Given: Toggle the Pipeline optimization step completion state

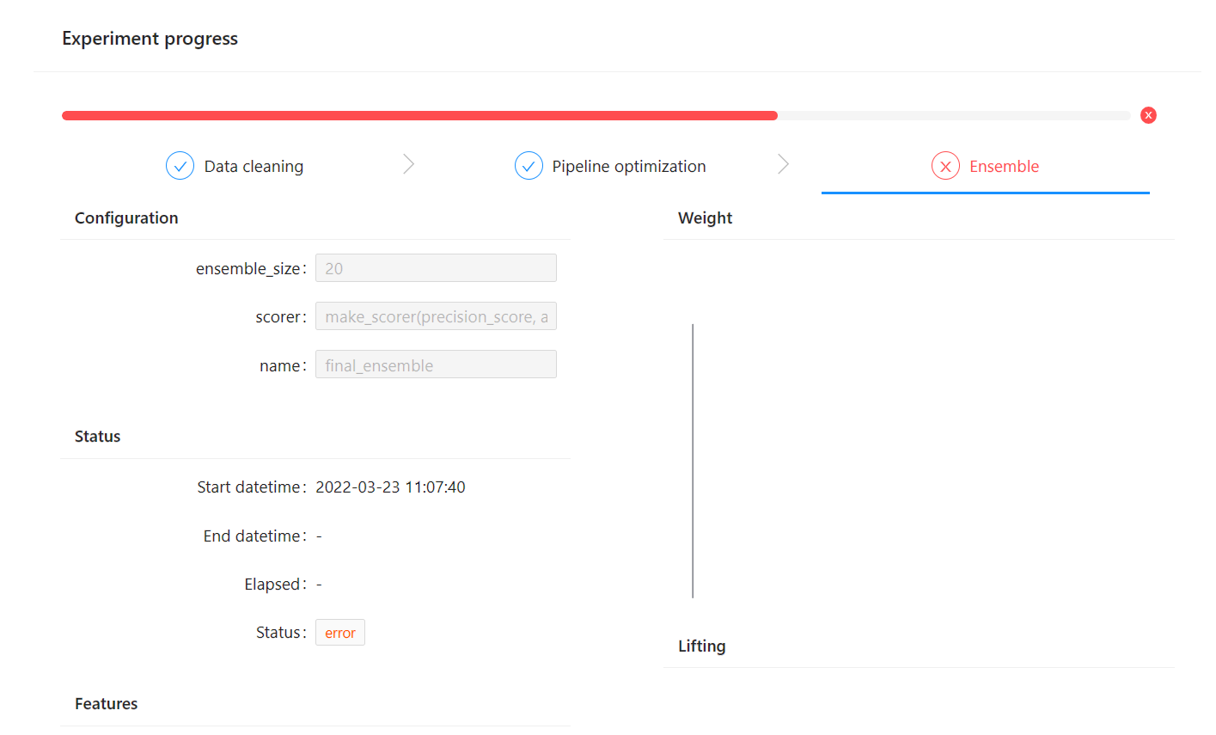Looking at the screenshot, I should (529, 165).
